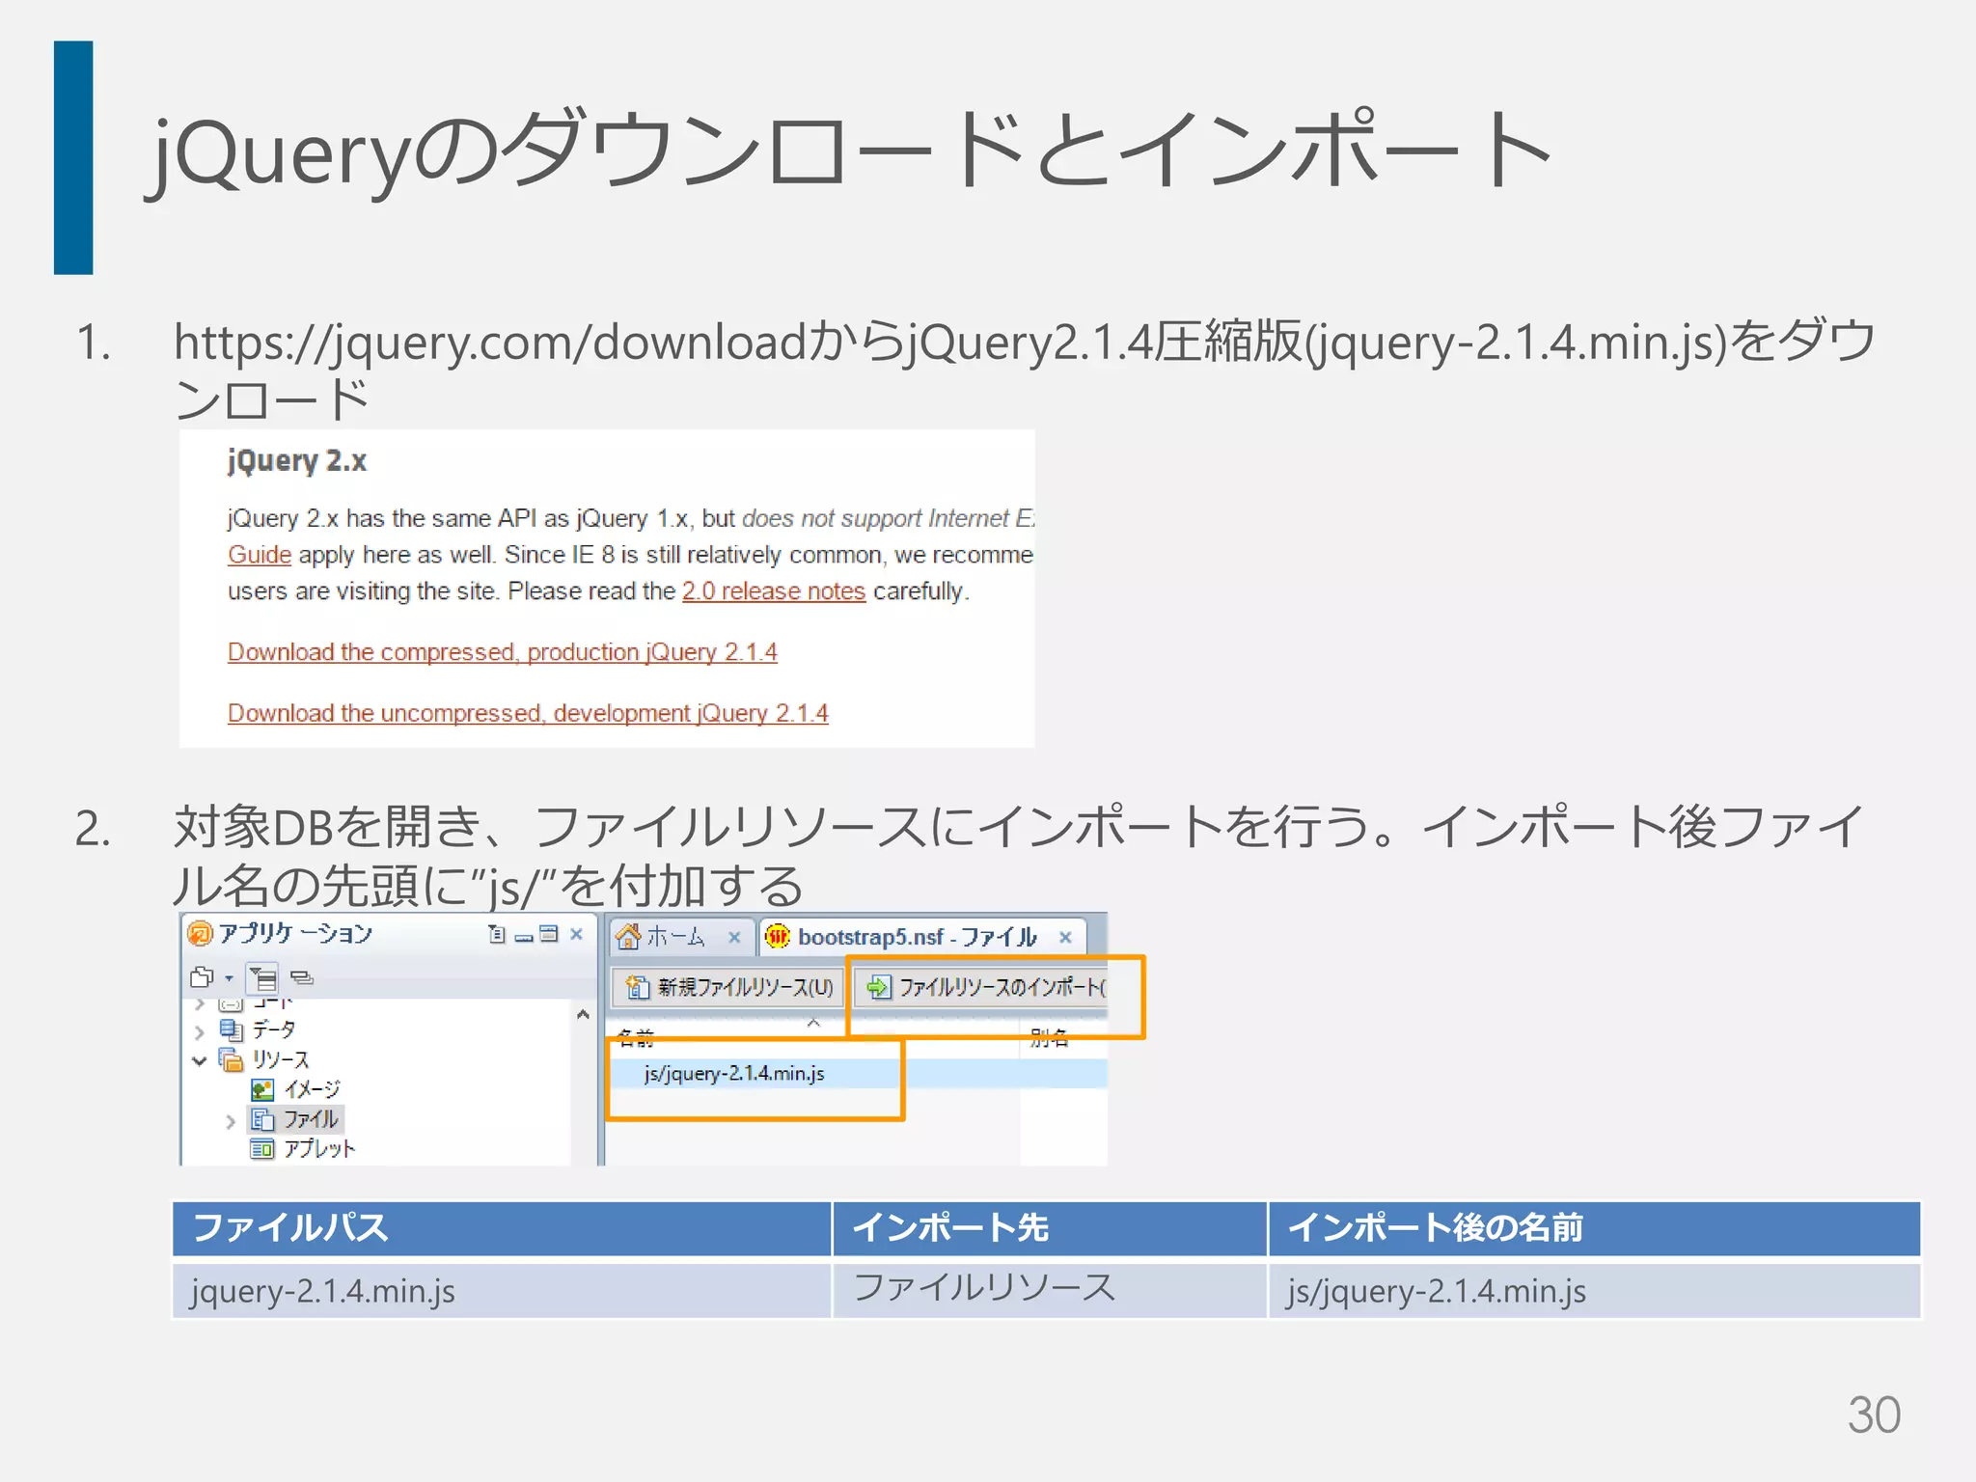Collapse the リソース tree node
Image resolution: width=1976 pixels, height=1482 pixels.
click(x=200, y=1060)
